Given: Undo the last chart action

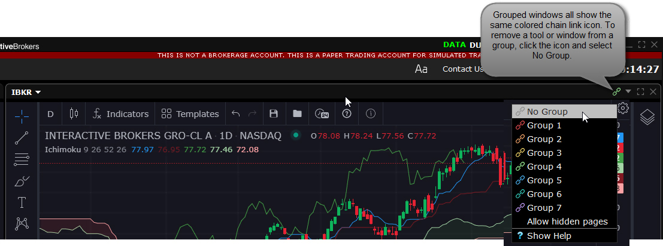Looking at the screenshot, I should click(x=236, y=113).
